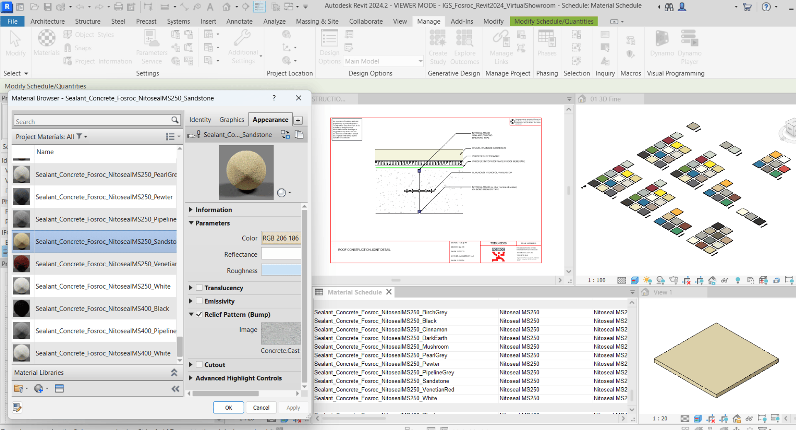Open the asset browser icon under Material Libraries

tap(59, 389)
